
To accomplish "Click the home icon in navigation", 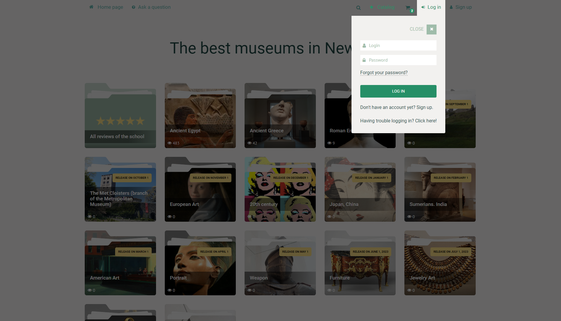I will (91, 7).
